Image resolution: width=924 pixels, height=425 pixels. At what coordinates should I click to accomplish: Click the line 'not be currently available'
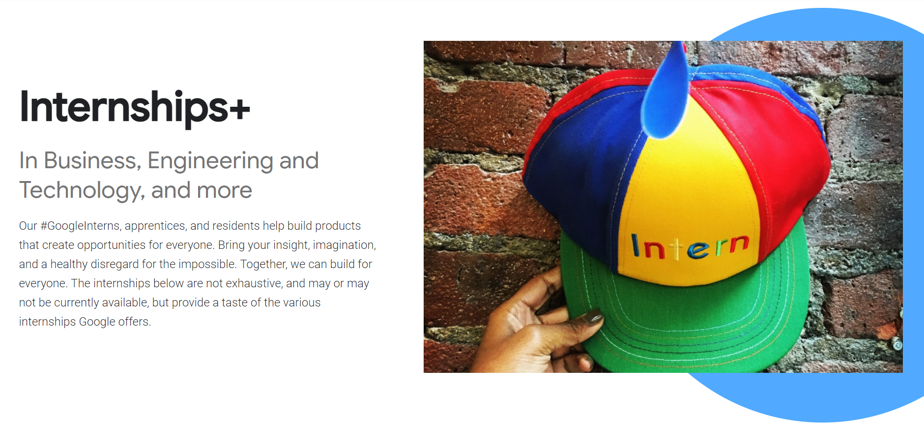[170, 303]
